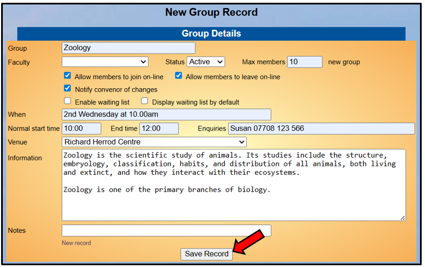Uncheck Notify convenor of changes
Viewport: 425px width, 268px height.
pos(67,89)
